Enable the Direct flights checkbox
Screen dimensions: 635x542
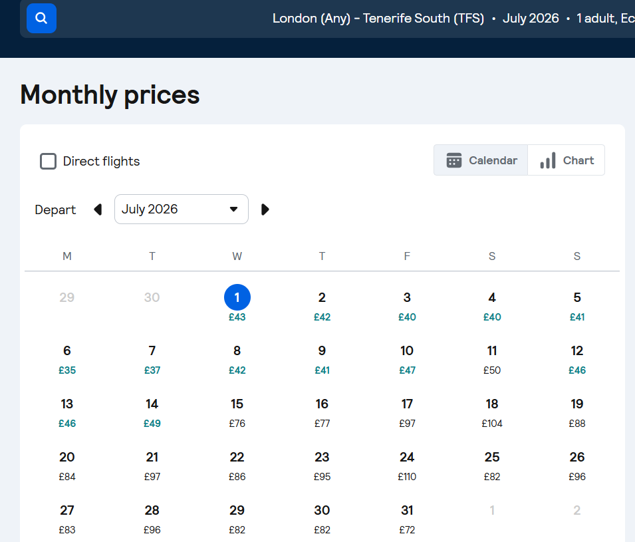[x=49, y=161]
